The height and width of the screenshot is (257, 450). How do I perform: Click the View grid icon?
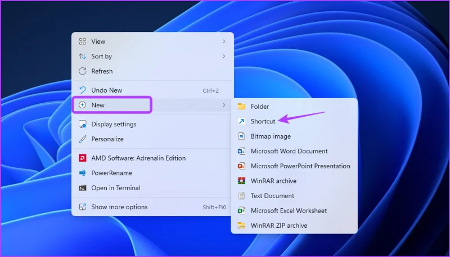pyautogui.click(x=82, y=42)
